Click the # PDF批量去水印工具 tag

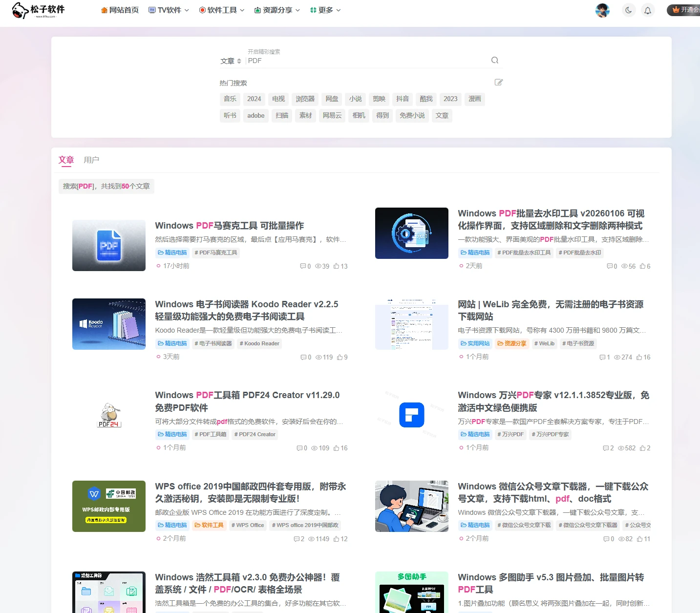point(524,253)
